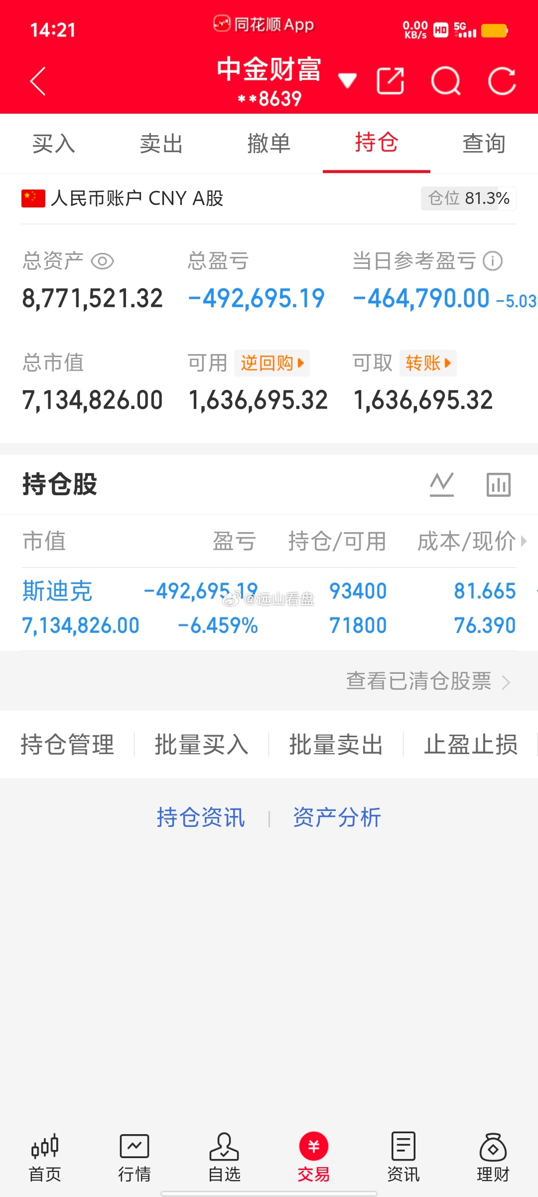This screenshot has width=538, height=1197.
Task: Tap the 交易 bottom navigation icon
Action: [x=314, y=1157]
